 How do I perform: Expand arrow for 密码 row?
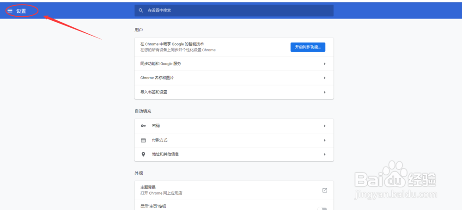[x=325, y=126]
